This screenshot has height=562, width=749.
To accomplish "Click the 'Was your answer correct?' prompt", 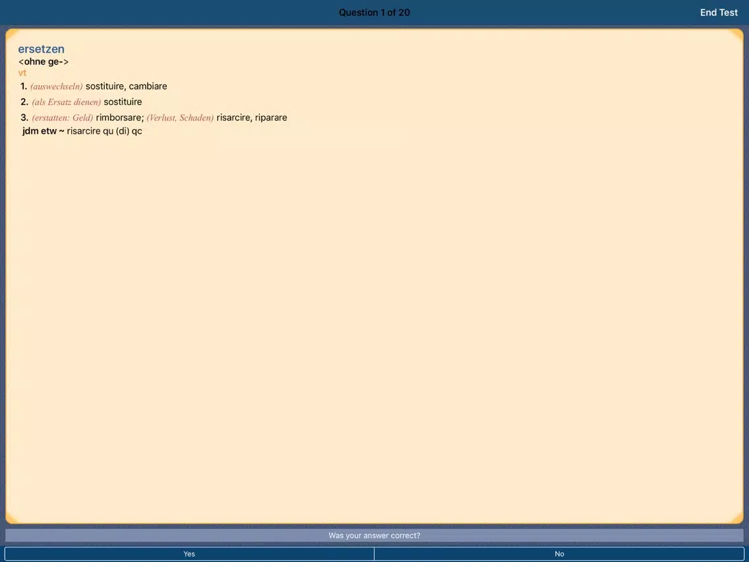I will point(374,535).
